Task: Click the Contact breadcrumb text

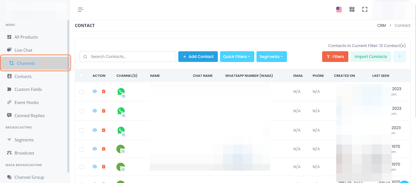Action: click(x=402, y=26)
